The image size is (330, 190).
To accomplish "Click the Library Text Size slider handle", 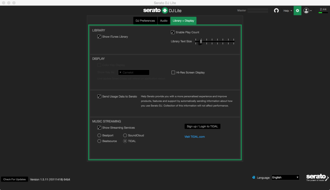I will [x=201, y=41].
